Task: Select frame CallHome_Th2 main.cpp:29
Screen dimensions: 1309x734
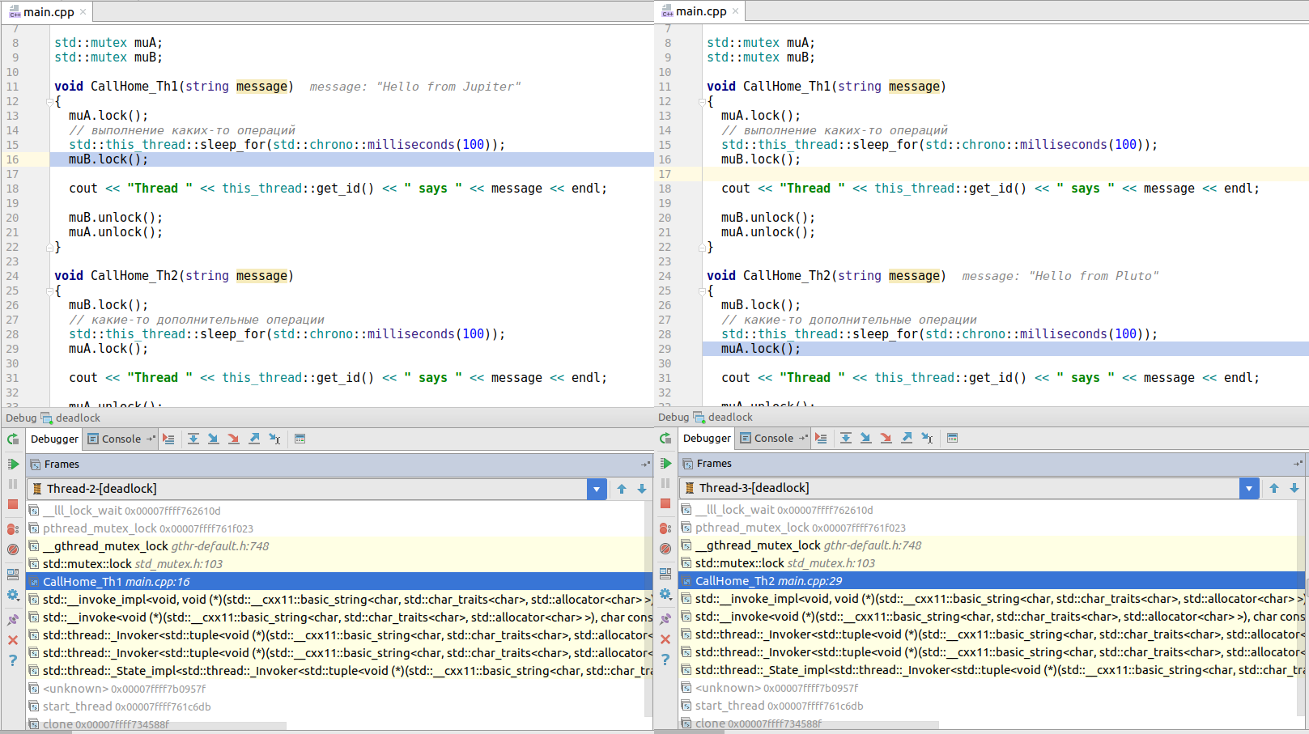Action: click(992, 581)
